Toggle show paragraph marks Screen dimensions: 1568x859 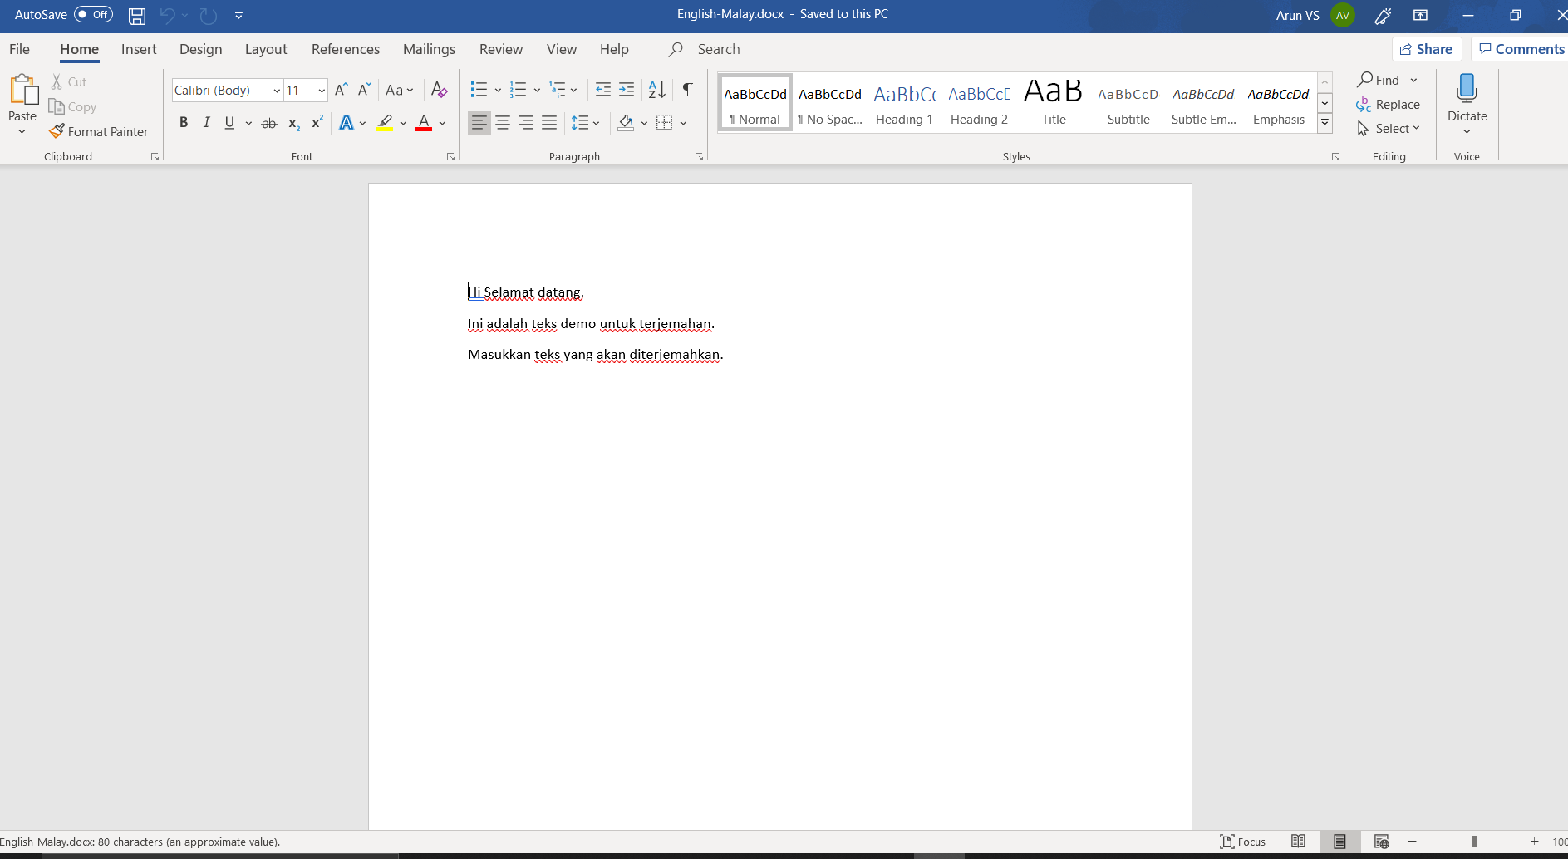[688, 90]
